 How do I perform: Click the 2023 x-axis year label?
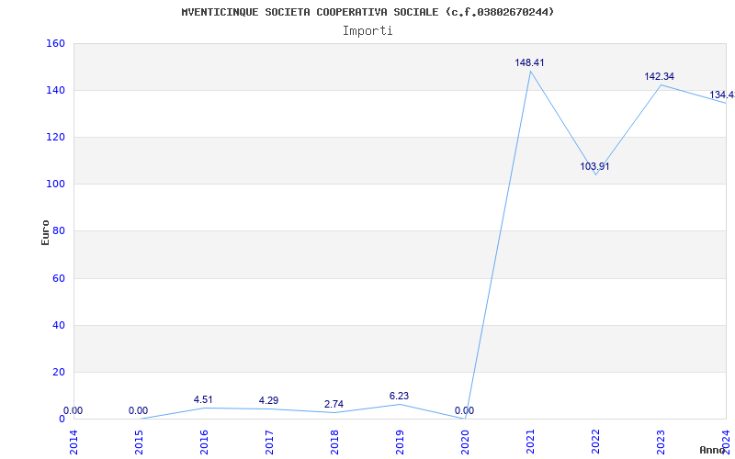[661, 442]
